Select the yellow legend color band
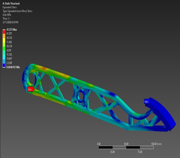 pos(4,40)
